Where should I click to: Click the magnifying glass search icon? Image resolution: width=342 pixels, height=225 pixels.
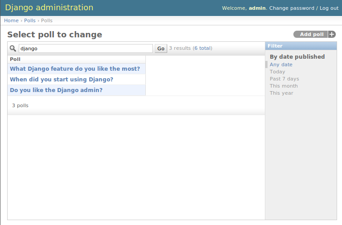[13, 48]
